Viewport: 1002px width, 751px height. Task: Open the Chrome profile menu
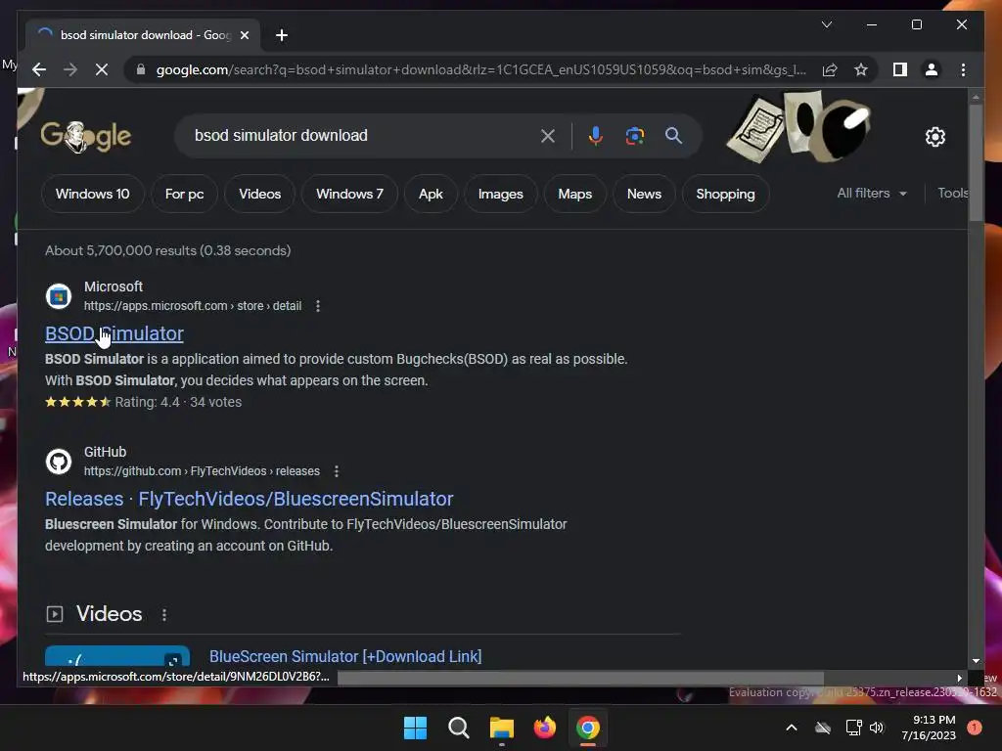pos(932,69)
